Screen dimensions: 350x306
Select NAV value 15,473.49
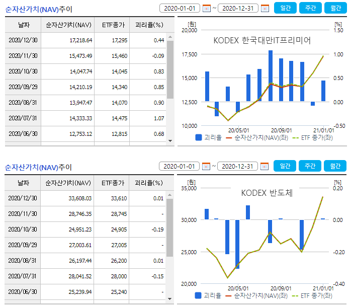(81, 56)
